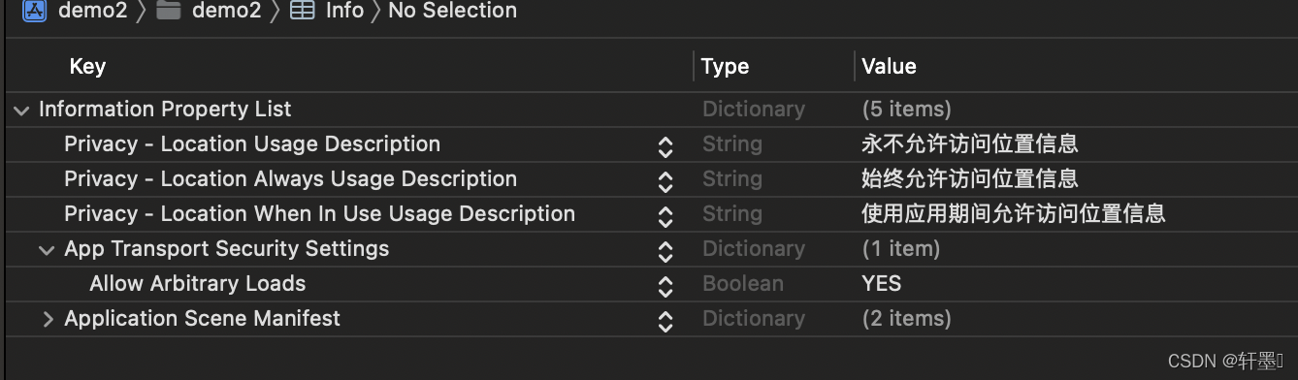The image size is (1298, 380).
Task: Click the Type column header
Action: coord(725,66)
